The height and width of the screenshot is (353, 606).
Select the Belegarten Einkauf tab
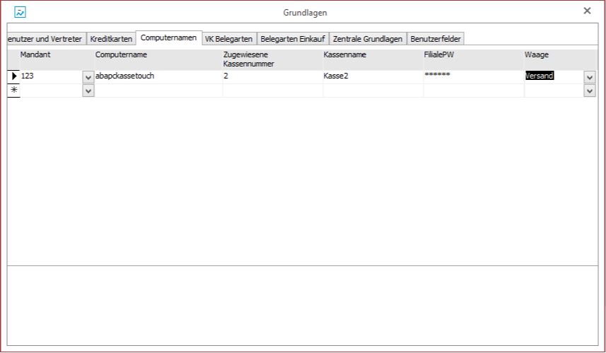(292, 39)
